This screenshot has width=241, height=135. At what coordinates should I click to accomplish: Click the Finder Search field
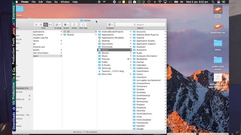point(140,25)
